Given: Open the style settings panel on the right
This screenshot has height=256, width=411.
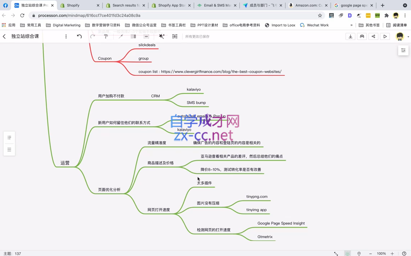Looking at the screenshot, I should 403,50.
